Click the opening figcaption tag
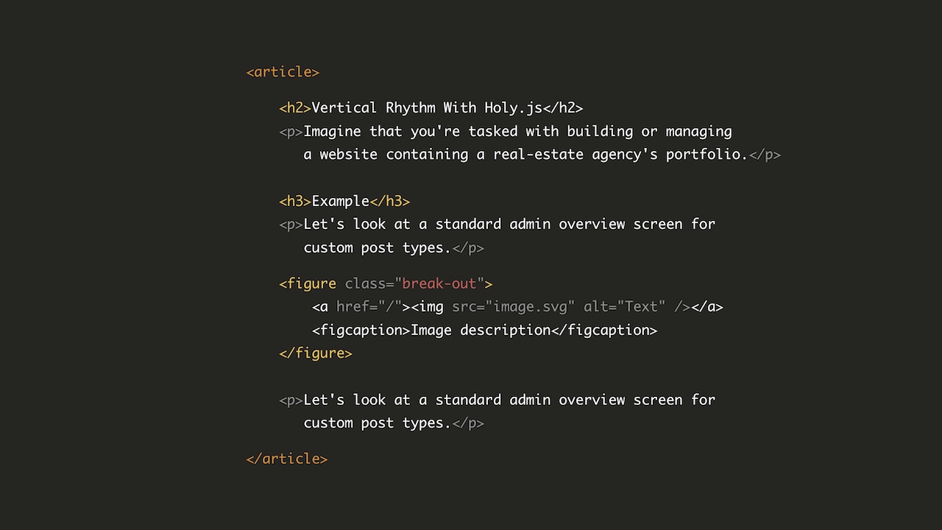Viewport: 942px width, 530px height. [x=361, y=331]
